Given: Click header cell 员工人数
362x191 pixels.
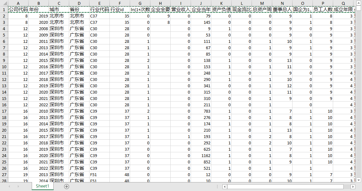Looking at the screenshot, I should 323,10.
